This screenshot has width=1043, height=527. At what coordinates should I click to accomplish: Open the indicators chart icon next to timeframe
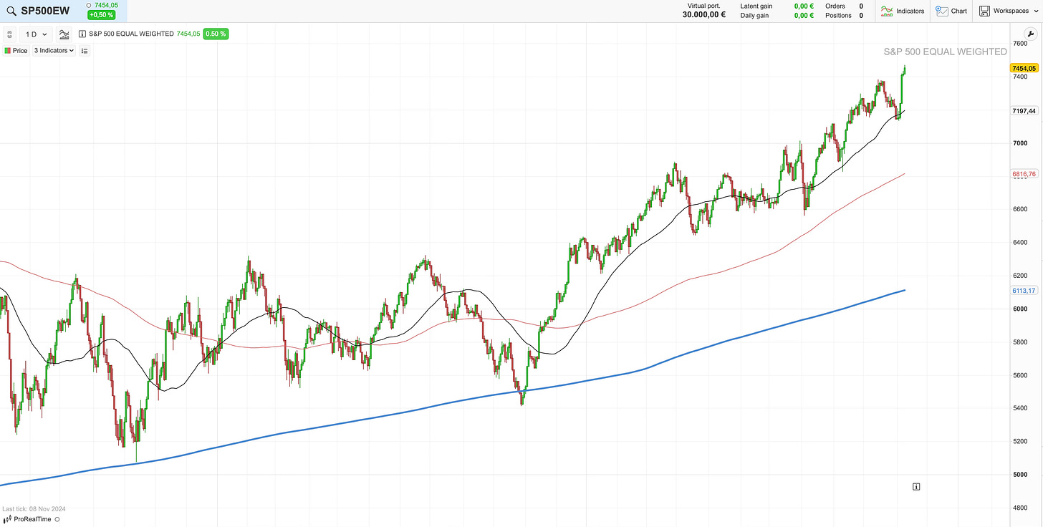64,34
